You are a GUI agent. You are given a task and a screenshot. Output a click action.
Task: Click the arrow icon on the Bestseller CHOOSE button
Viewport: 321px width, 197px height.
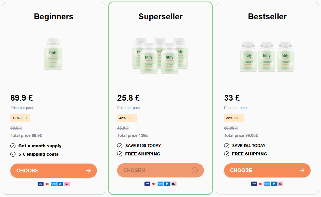tap(302, 170)
